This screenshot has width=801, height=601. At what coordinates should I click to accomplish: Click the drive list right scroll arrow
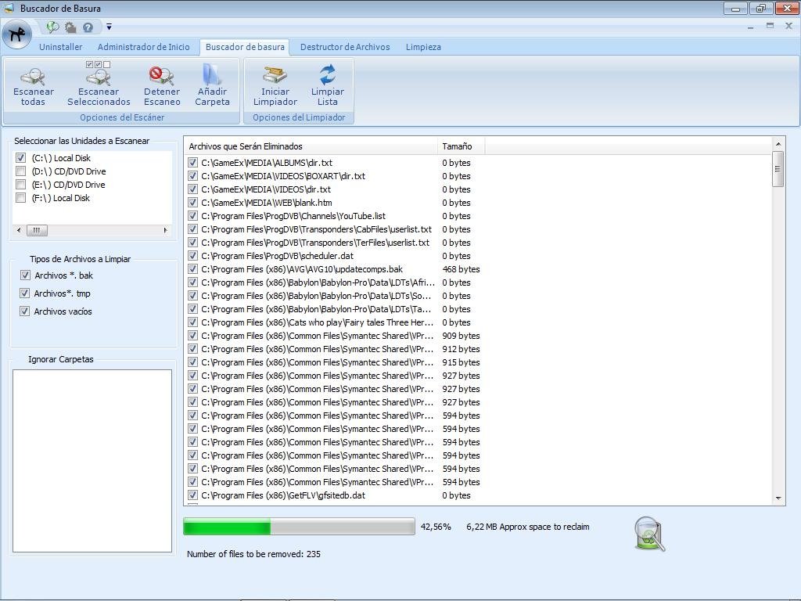pos(166,231)
